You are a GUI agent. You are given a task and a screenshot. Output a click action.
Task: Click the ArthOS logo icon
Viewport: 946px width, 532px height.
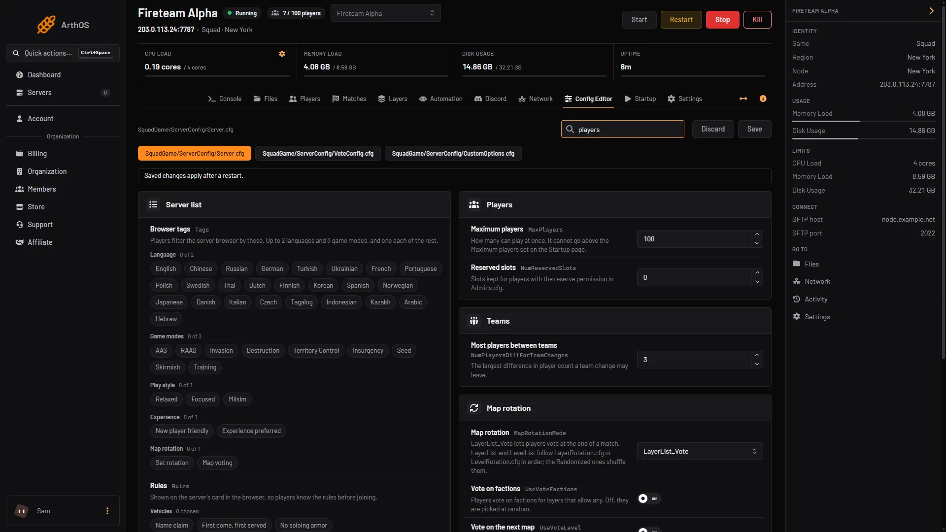46,25
